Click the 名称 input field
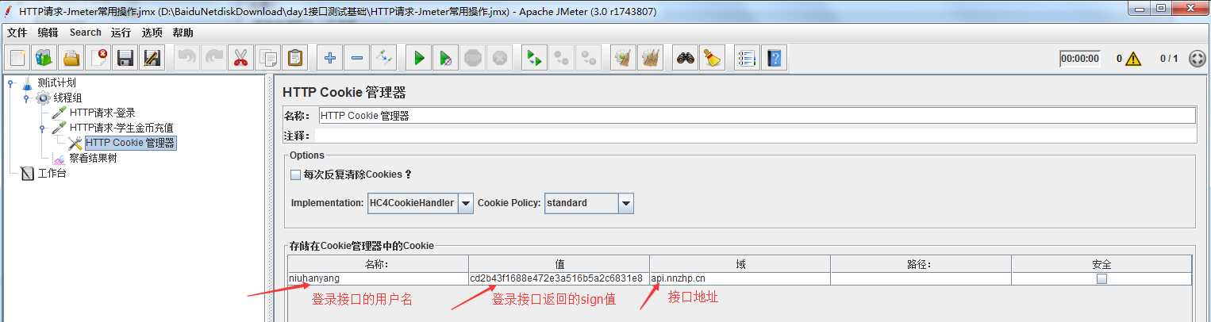 (x=756, y=115)
